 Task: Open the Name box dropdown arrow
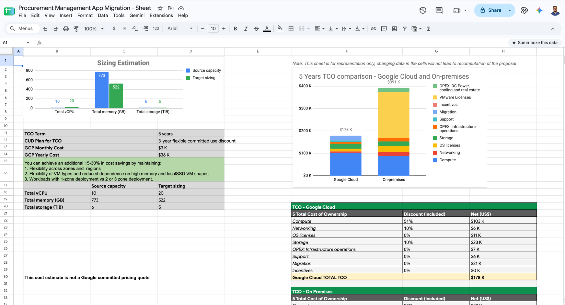(x=28, y=43)
